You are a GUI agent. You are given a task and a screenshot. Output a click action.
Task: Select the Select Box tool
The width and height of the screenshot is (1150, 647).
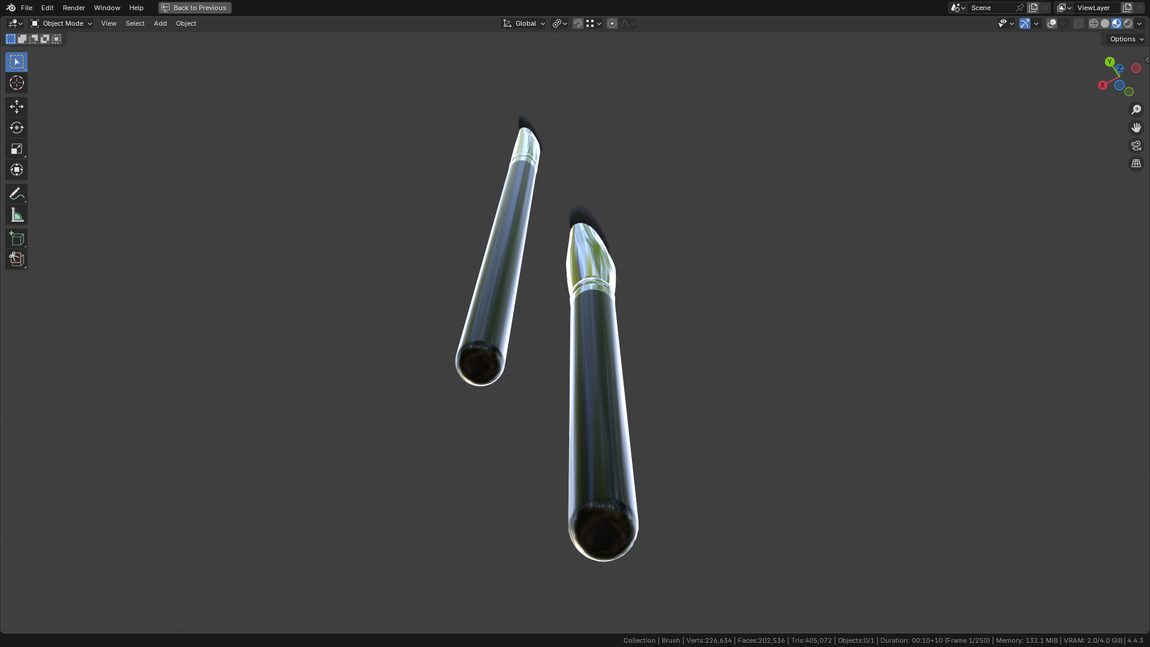click(x=16, y=62)
